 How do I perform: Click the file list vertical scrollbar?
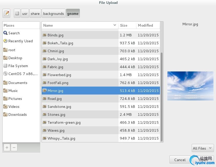[x=161, y=97]
